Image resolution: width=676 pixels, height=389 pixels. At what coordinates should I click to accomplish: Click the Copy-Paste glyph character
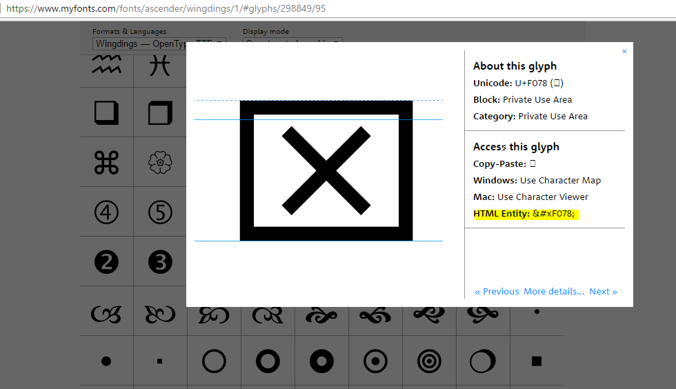pos(533,163)
